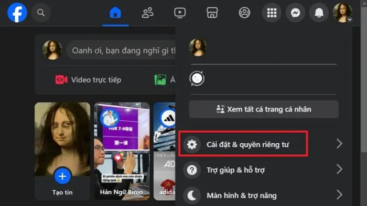The height and width of the screenshot is (206, 367).
Task: Click adidas logo on story
Action: pos(168,118)
